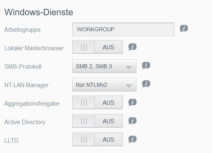Screen dimensions: 212x153
Task: Show info for Lokaler Masterbrowser
Action: coord(132,47)
